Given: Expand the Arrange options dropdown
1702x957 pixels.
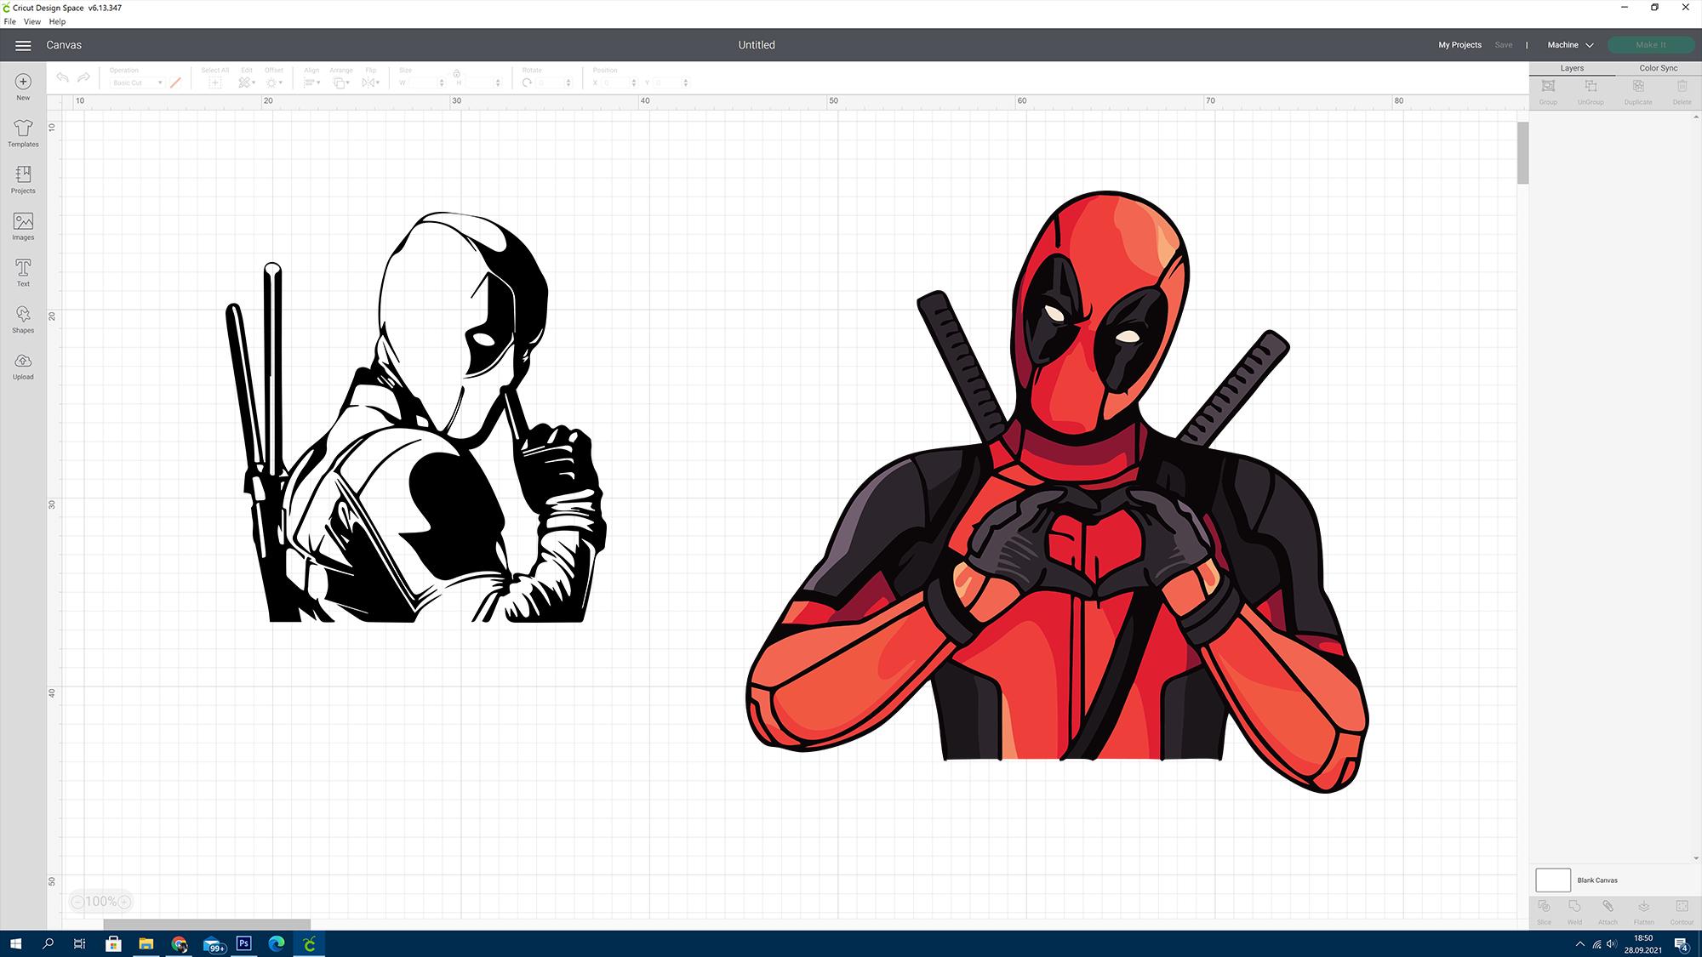Looking at the screenshot, I should pos(340,82).
